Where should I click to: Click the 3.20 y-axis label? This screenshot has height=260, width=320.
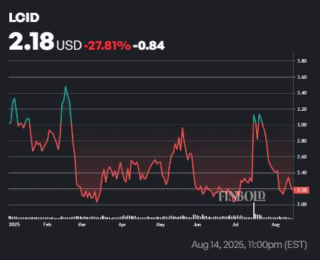pos(302,109)
